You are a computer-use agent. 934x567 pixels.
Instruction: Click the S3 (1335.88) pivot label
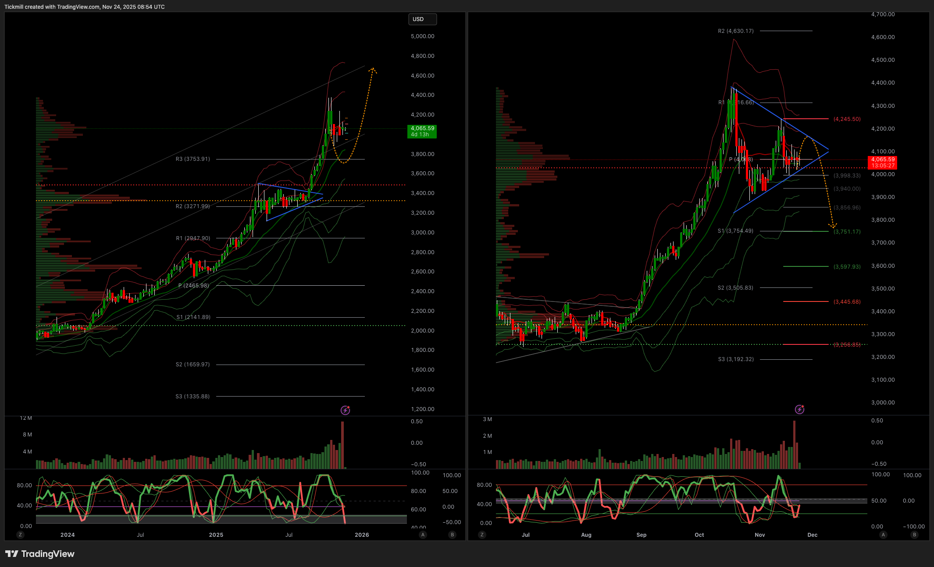point(193,397)
